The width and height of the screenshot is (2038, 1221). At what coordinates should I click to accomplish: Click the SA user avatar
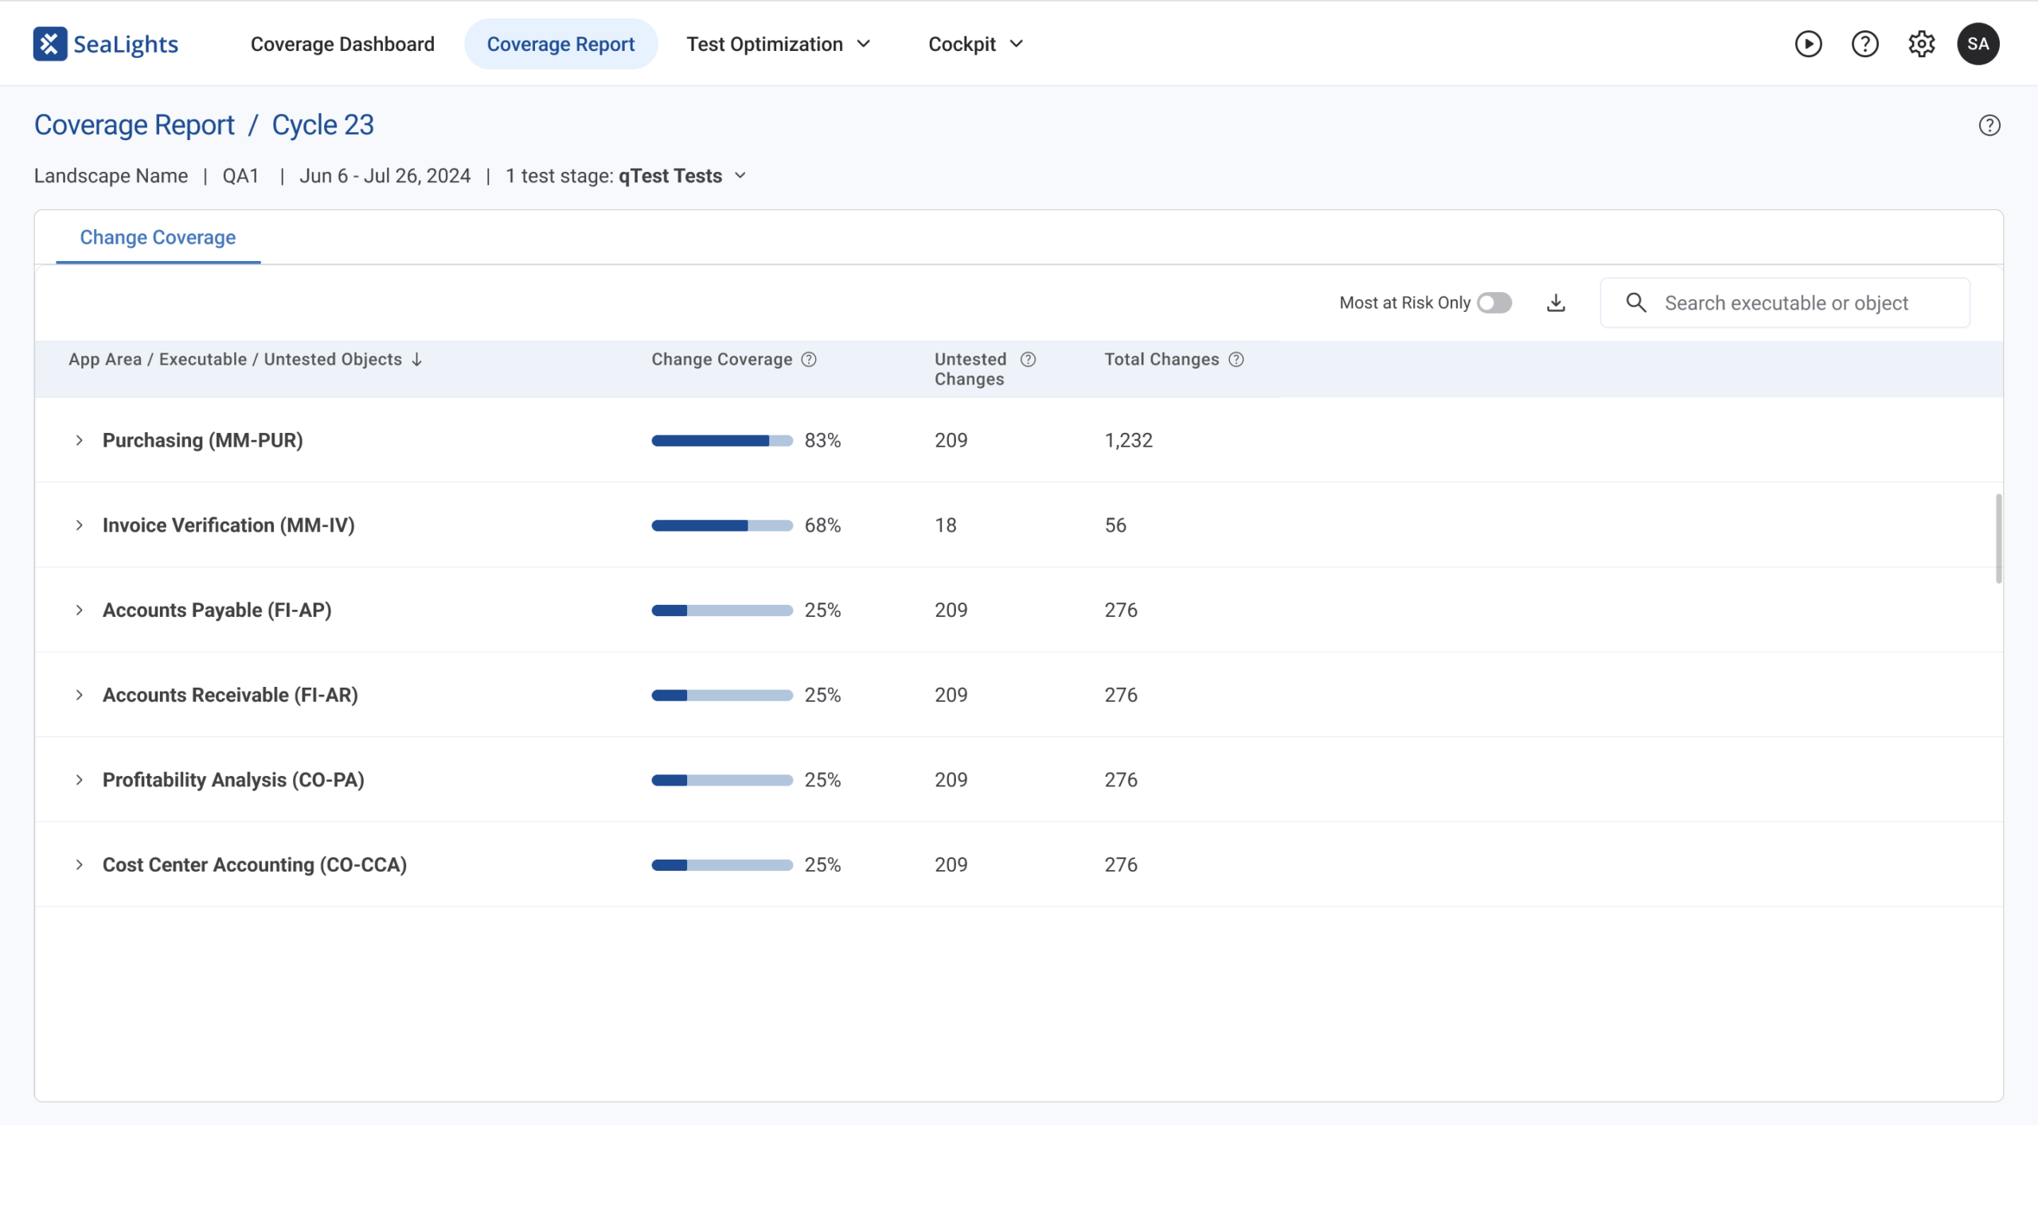1978,44
